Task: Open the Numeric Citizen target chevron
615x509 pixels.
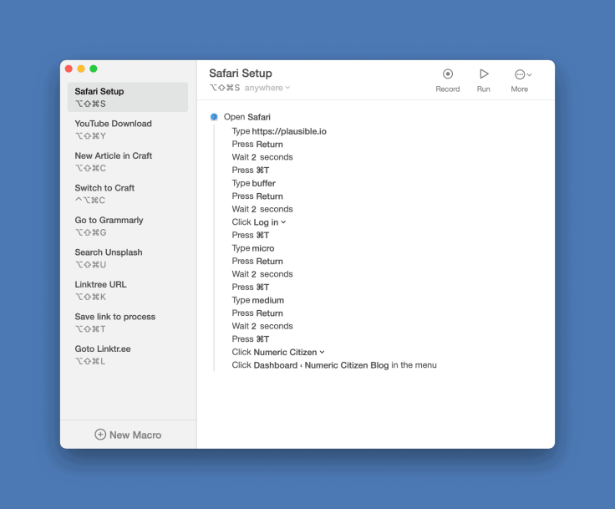Action: pos(322,352)
